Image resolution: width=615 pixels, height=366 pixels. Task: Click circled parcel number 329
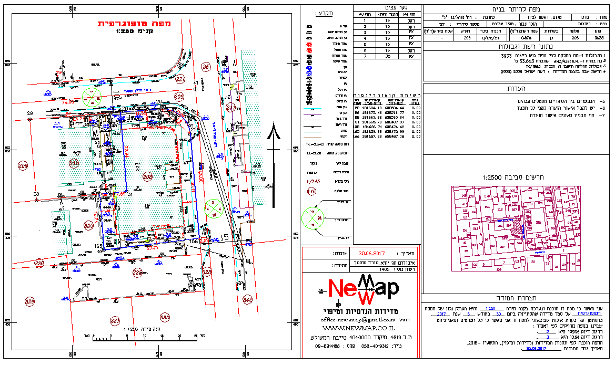pyautogui.click(x=29, y=301)
